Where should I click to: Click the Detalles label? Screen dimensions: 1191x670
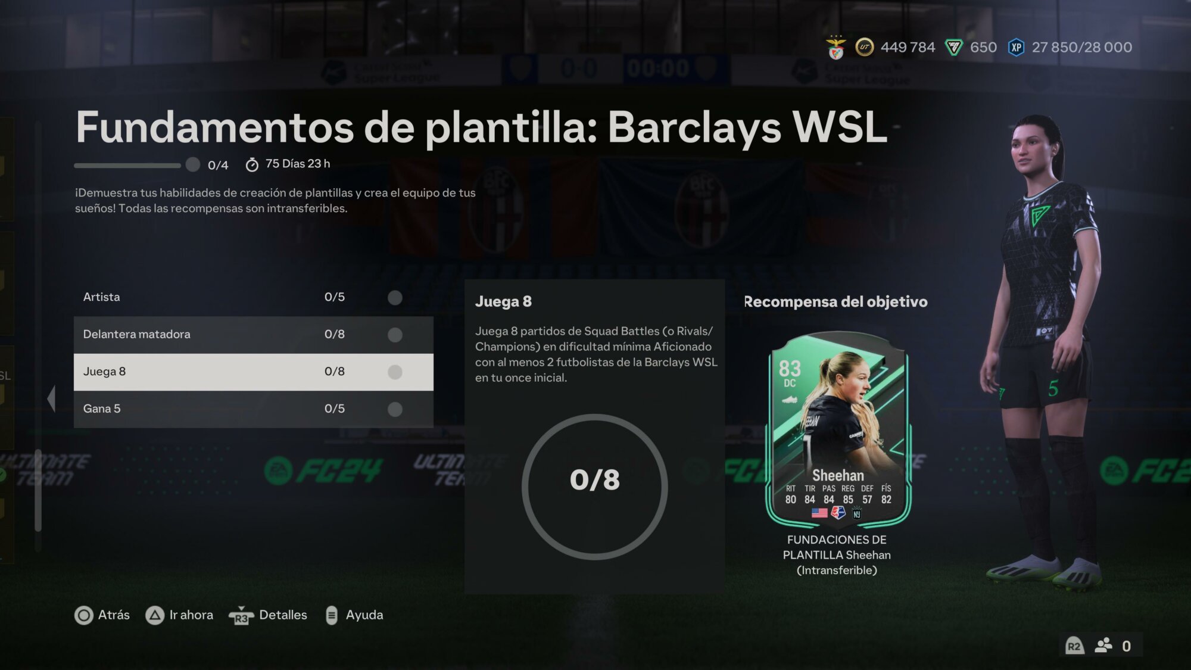click(283, 615)
